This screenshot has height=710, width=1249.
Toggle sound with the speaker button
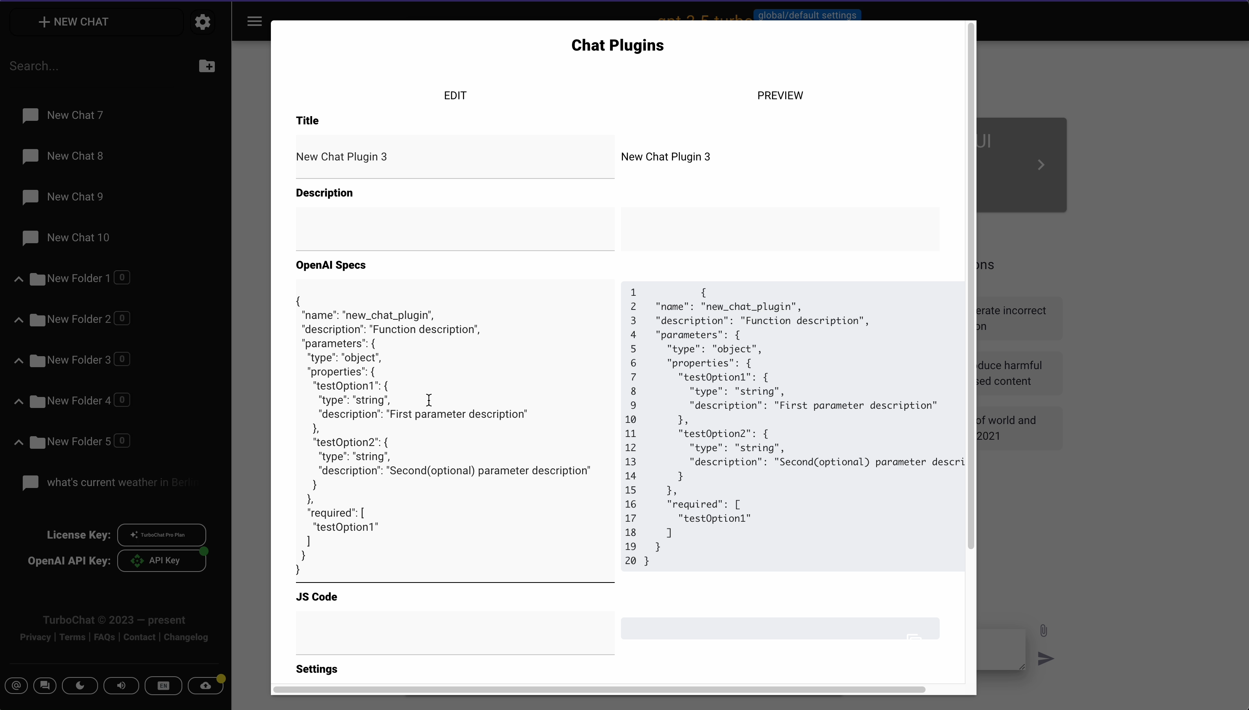[x=121, y=685]
